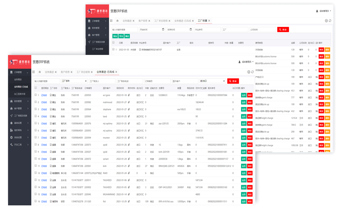Viewport: 338px width, 211px height.
Task: Close the 工厂结算 tab
Action: (209, 21)
